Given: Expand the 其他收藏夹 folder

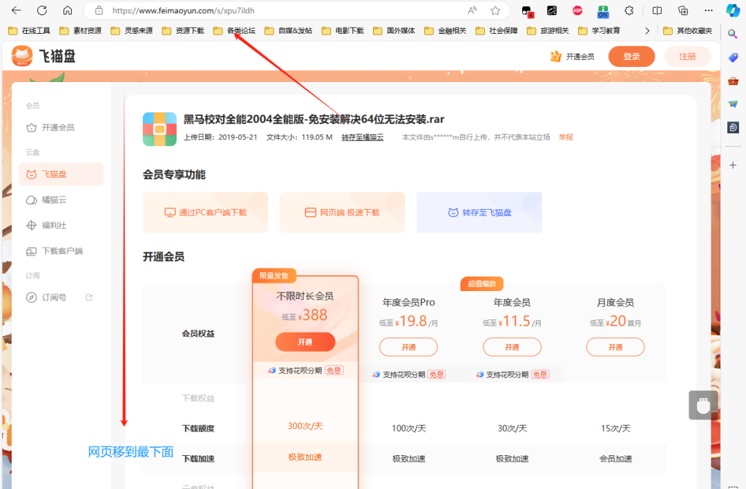Looking at the screenshot, I should (688, 31).
